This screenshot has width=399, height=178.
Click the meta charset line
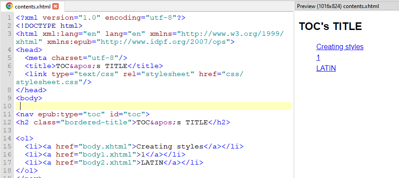click(76, 58)
